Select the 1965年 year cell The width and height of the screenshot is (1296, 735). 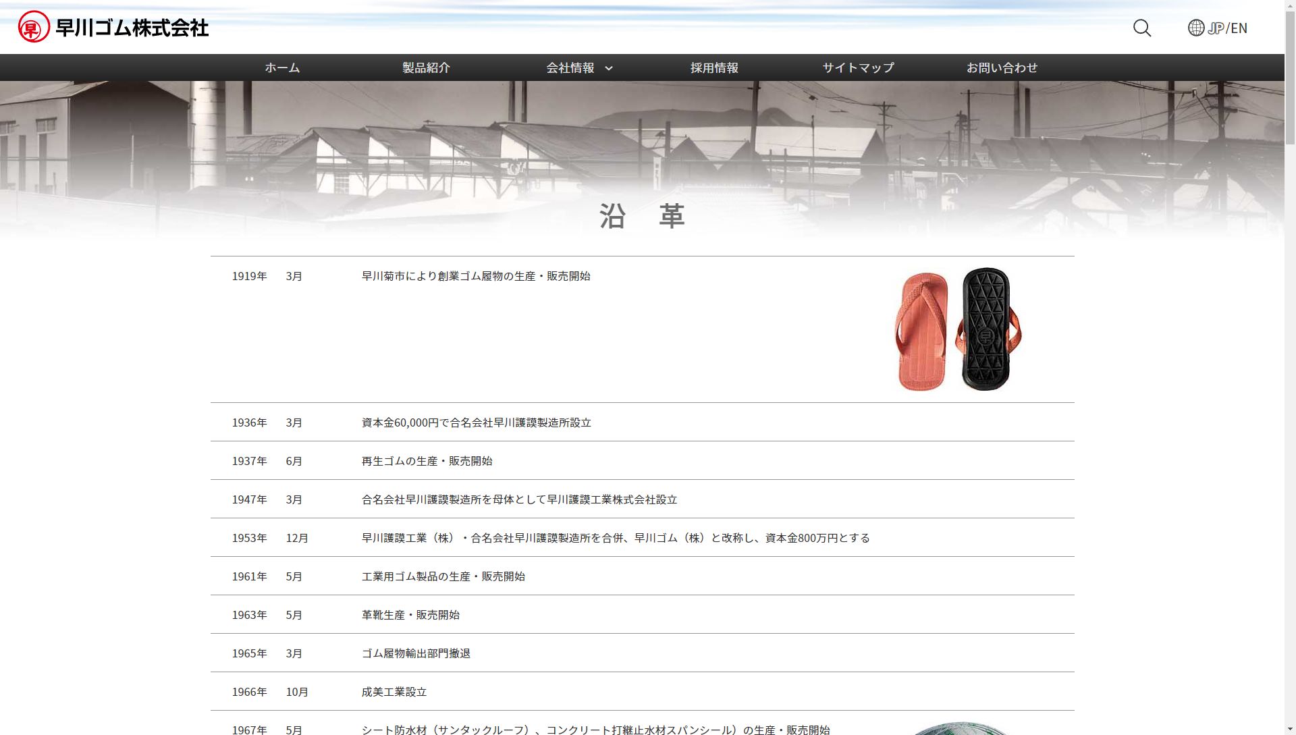pyautogui.click(x=250, y=653)
